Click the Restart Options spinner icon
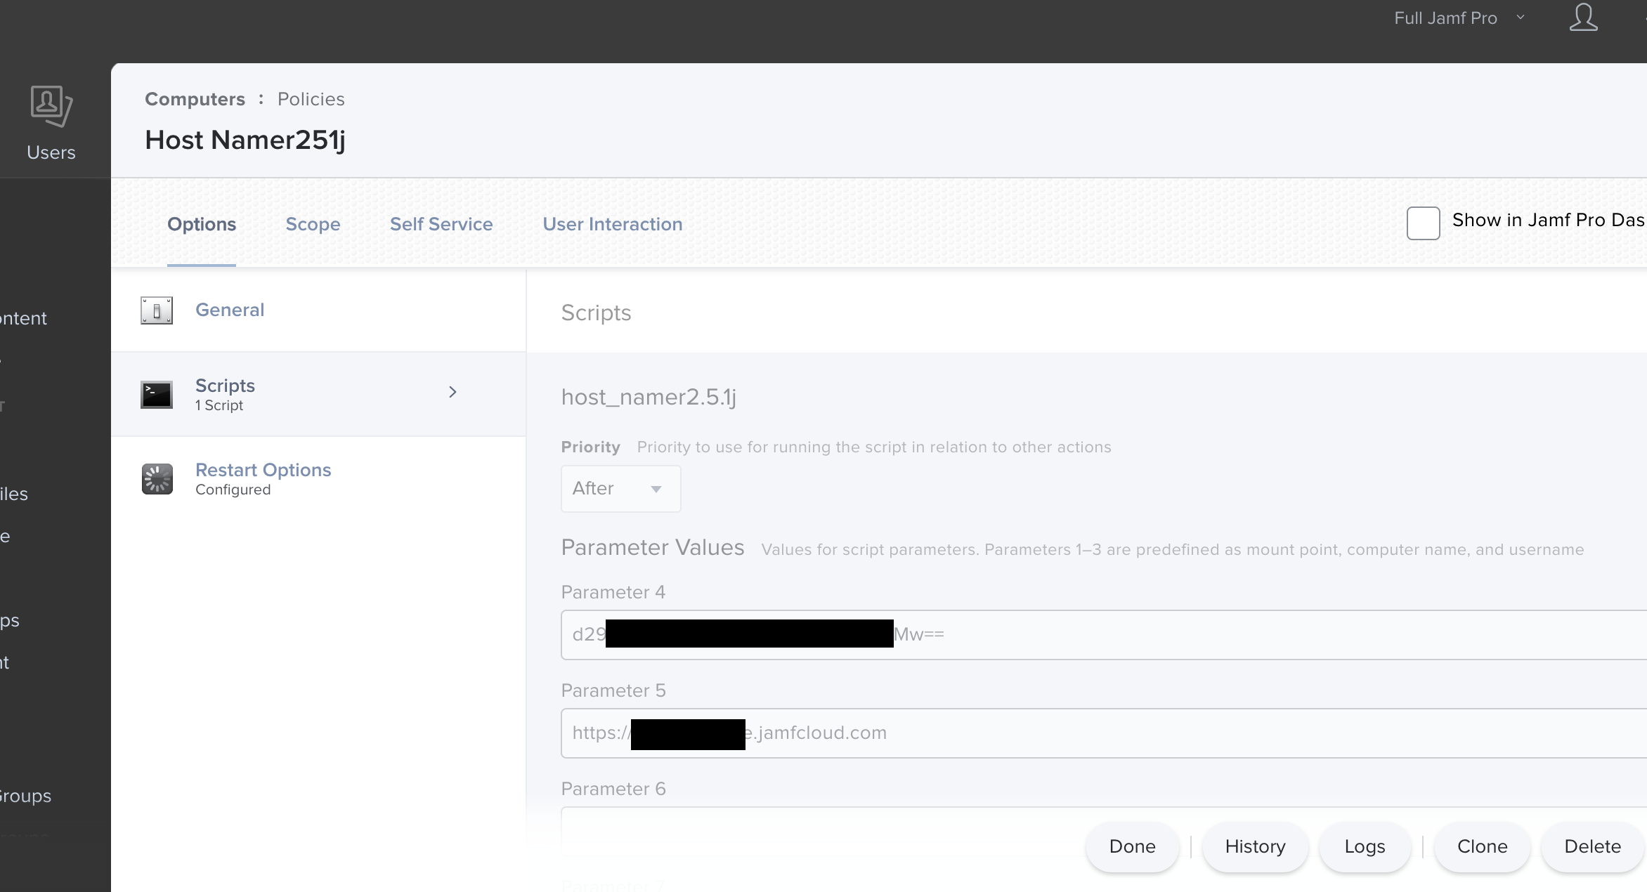 click(x=157, y=479)
